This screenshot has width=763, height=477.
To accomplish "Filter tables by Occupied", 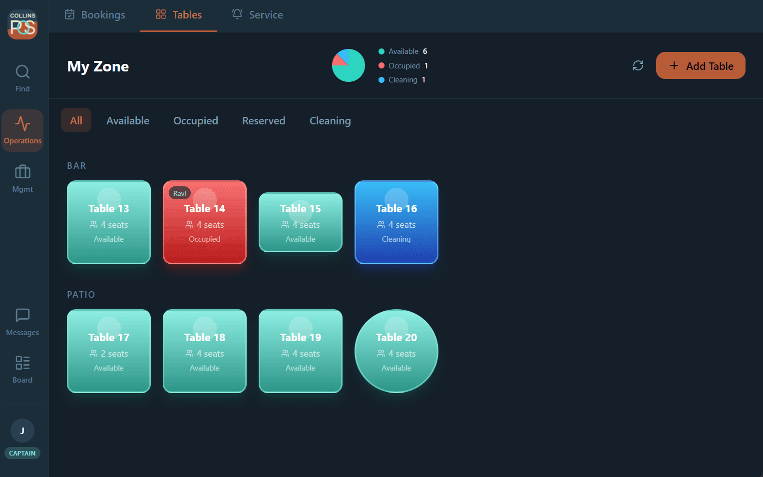I will click(x=196, y=120).
